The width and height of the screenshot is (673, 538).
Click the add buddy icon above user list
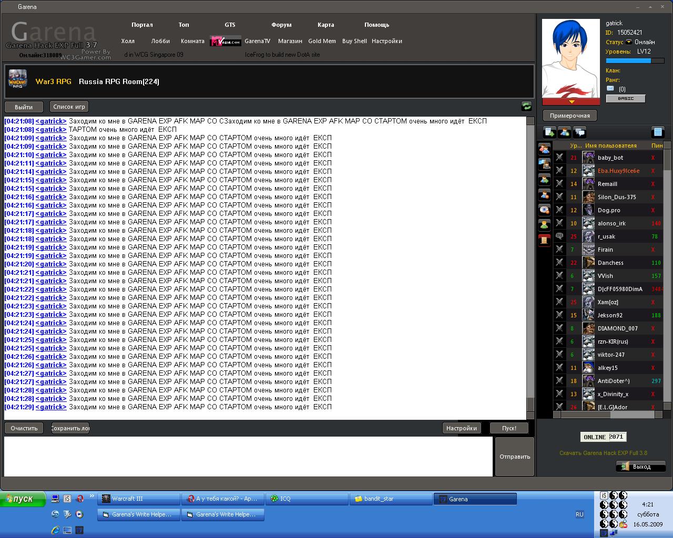[x=565, y=132]
